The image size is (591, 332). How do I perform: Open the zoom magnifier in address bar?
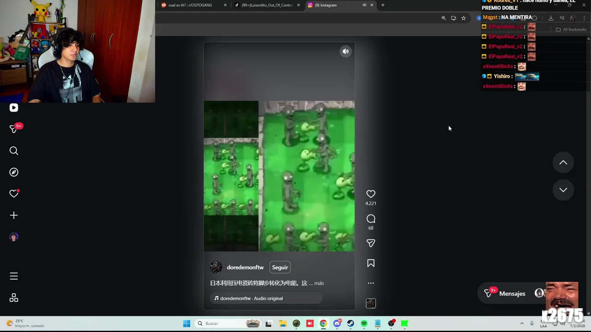pos(444,18)
